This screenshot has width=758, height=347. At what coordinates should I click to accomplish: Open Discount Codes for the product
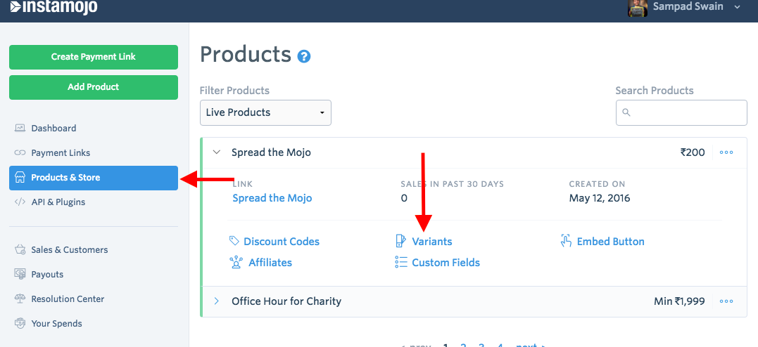pos(282,242)
